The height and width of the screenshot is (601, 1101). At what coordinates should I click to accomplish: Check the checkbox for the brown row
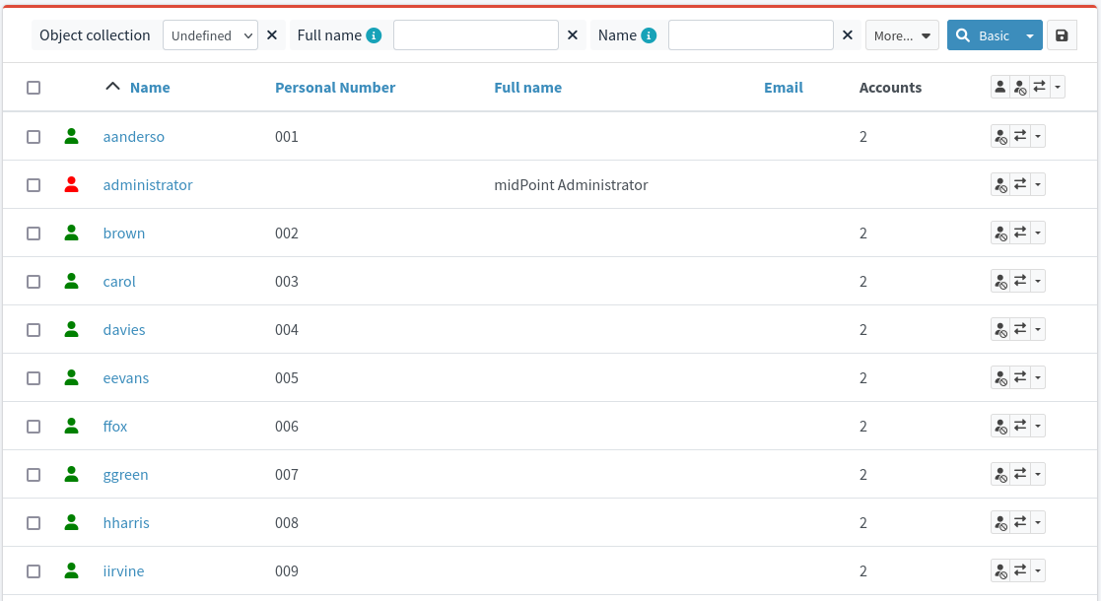(x=34, y=234)
